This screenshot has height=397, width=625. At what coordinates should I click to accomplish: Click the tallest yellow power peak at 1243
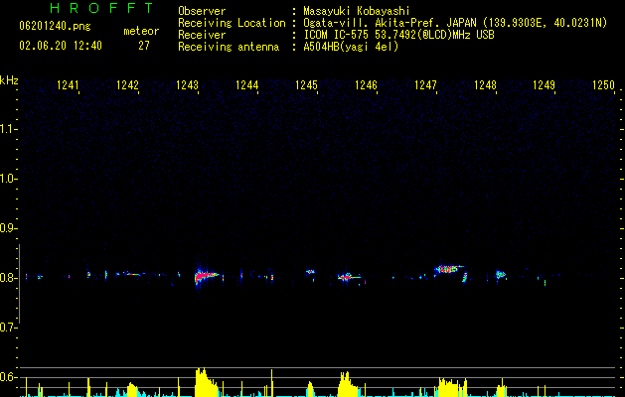click(205, 382)
